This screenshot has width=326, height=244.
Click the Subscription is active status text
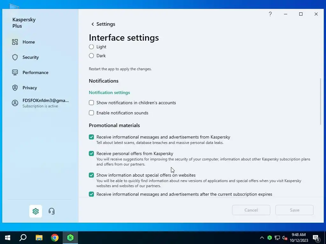point(40,106)
